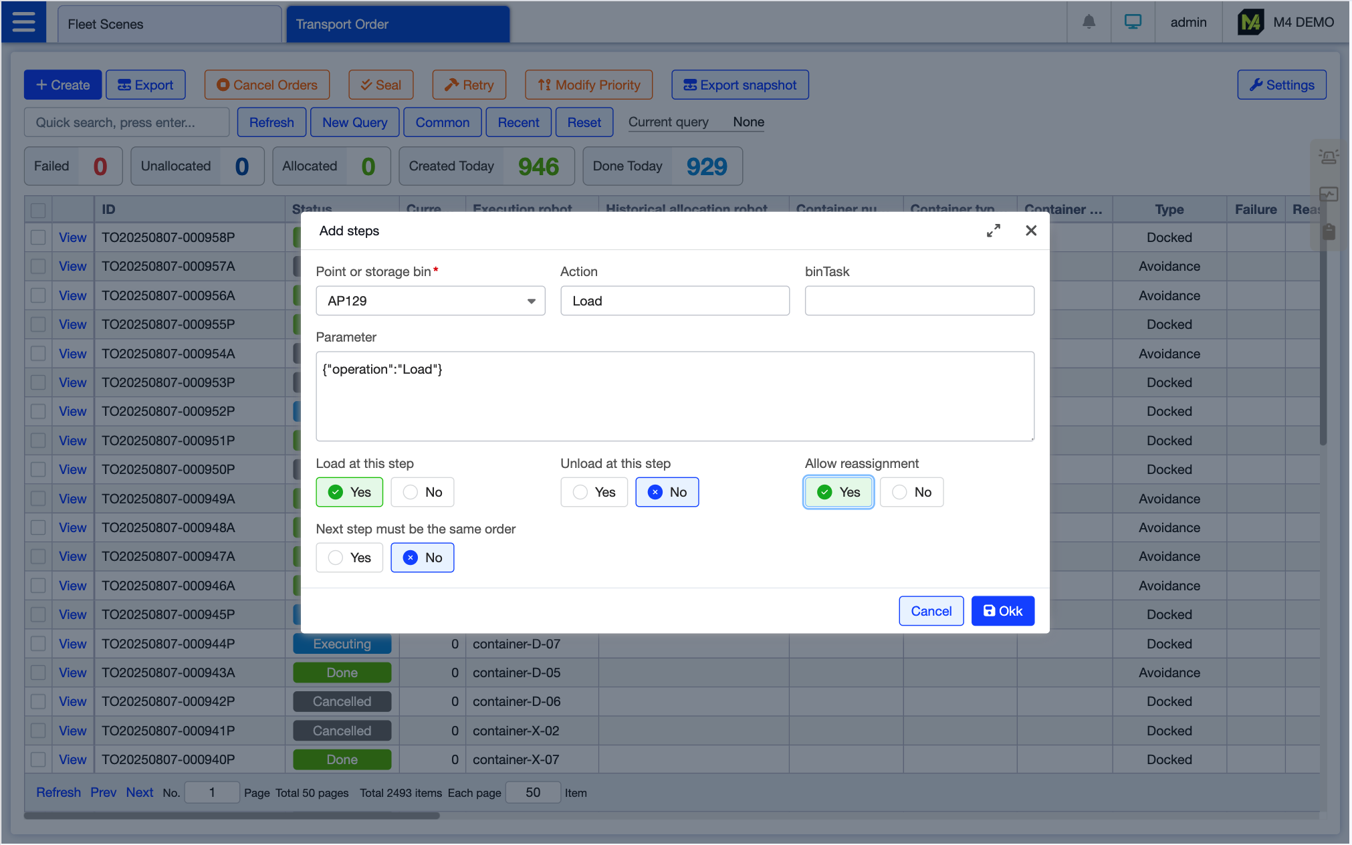Select Yes for Unload at this step
This screenshot has width=1352, height=845.
[x=594, y=492]
